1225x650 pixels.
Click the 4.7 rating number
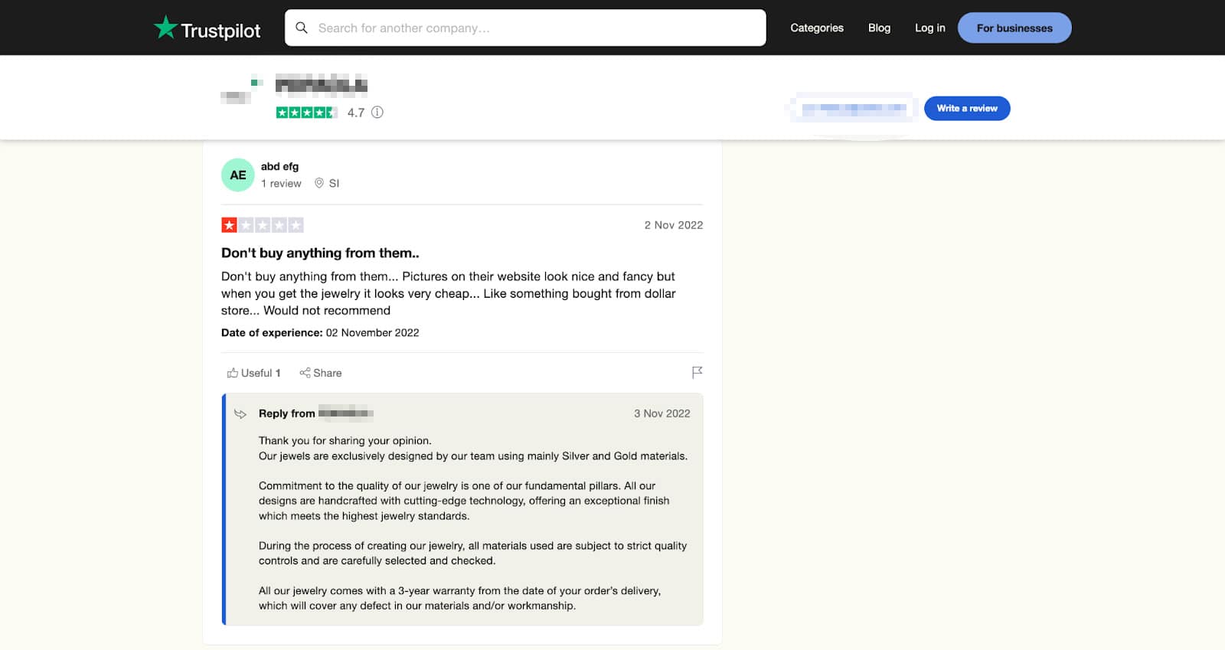(x=356, y=113)
